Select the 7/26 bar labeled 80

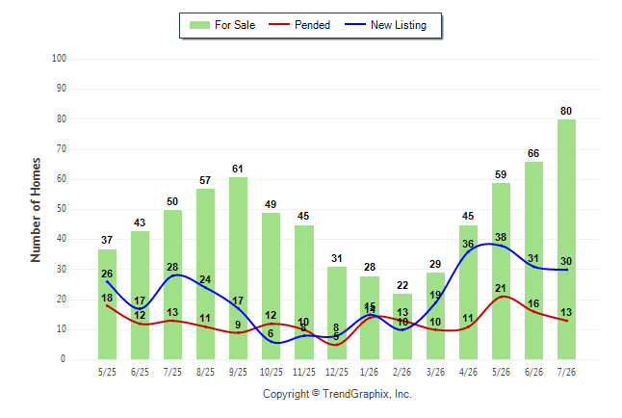[x=566, y=240]
